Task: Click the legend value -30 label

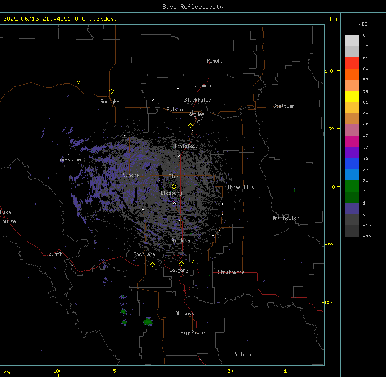Action: tap(367, 236)
